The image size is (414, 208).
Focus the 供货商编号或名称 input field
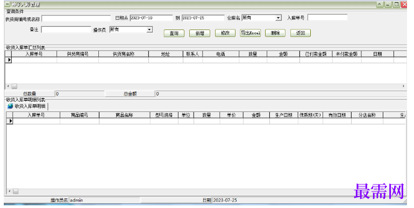coord(76,18)
